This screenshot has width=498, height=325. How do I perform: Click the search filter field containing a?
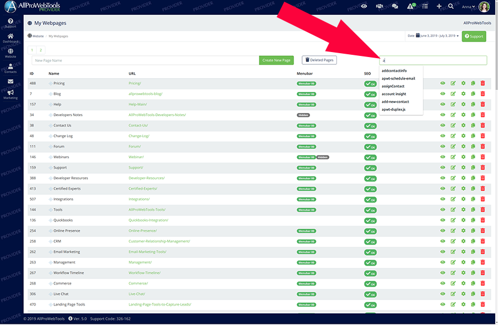tap(433, 60)
